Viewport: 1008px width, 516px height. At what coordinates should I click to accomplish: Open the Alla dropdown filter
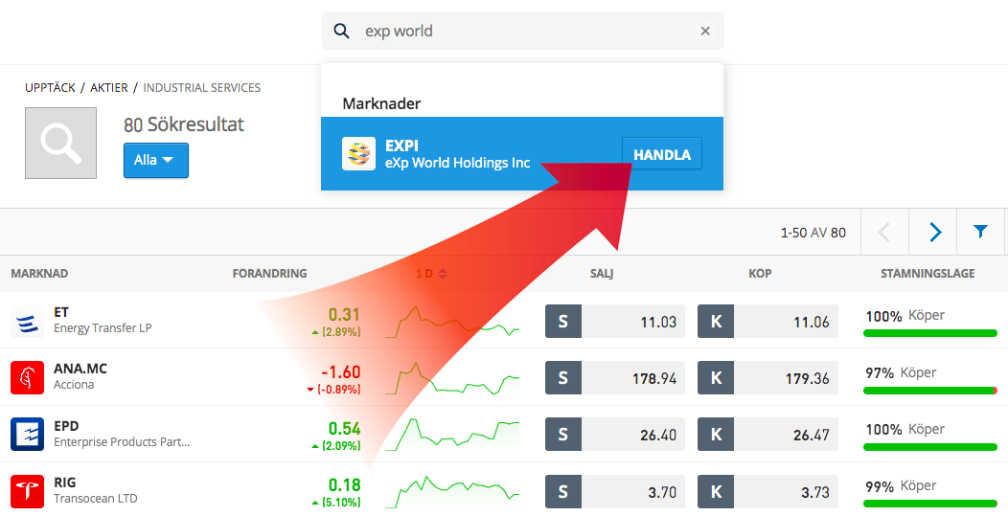155,160
